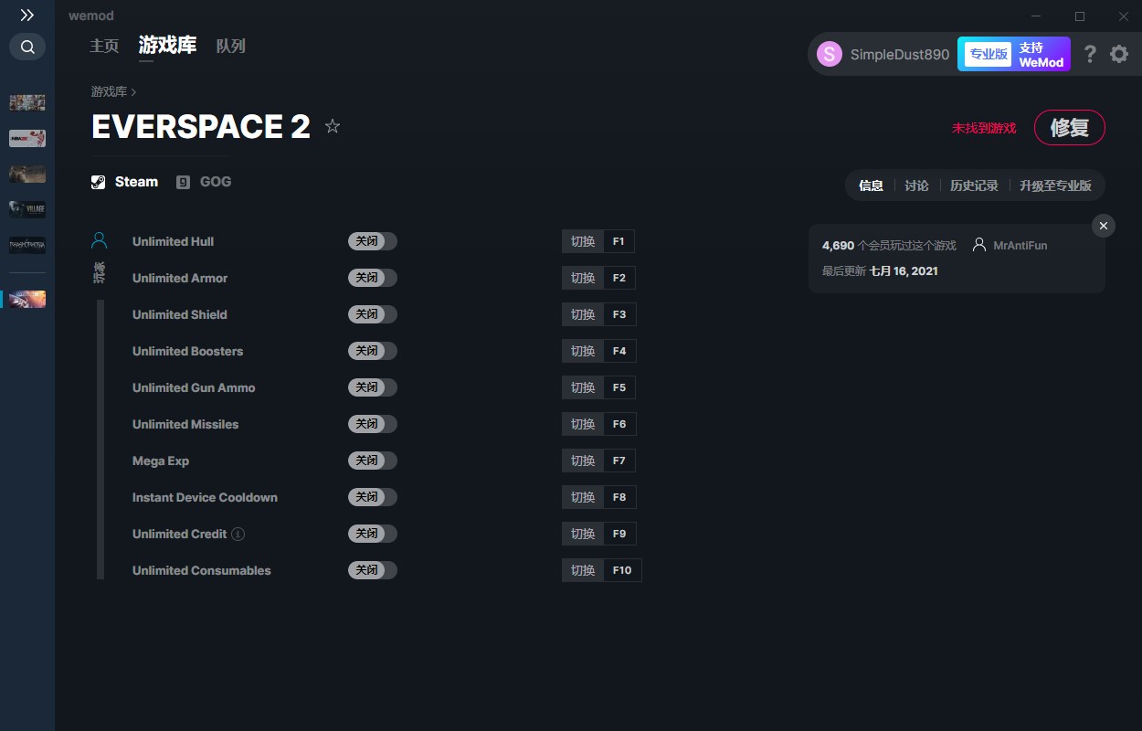Image resolution: width=1142 pixels, height=731 pixels.
Task: Toggle Unlimited Consumables cheat
Action: coord(373,570)
